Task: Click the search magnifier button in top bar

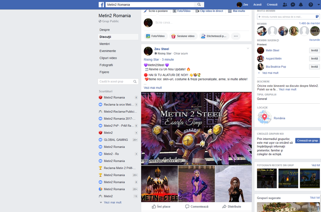Action: click(199, 5)
